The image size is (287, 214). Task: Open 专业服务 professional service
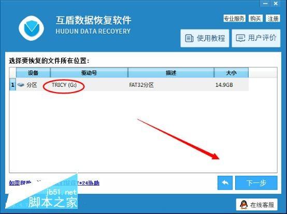[x=234, y=19]
